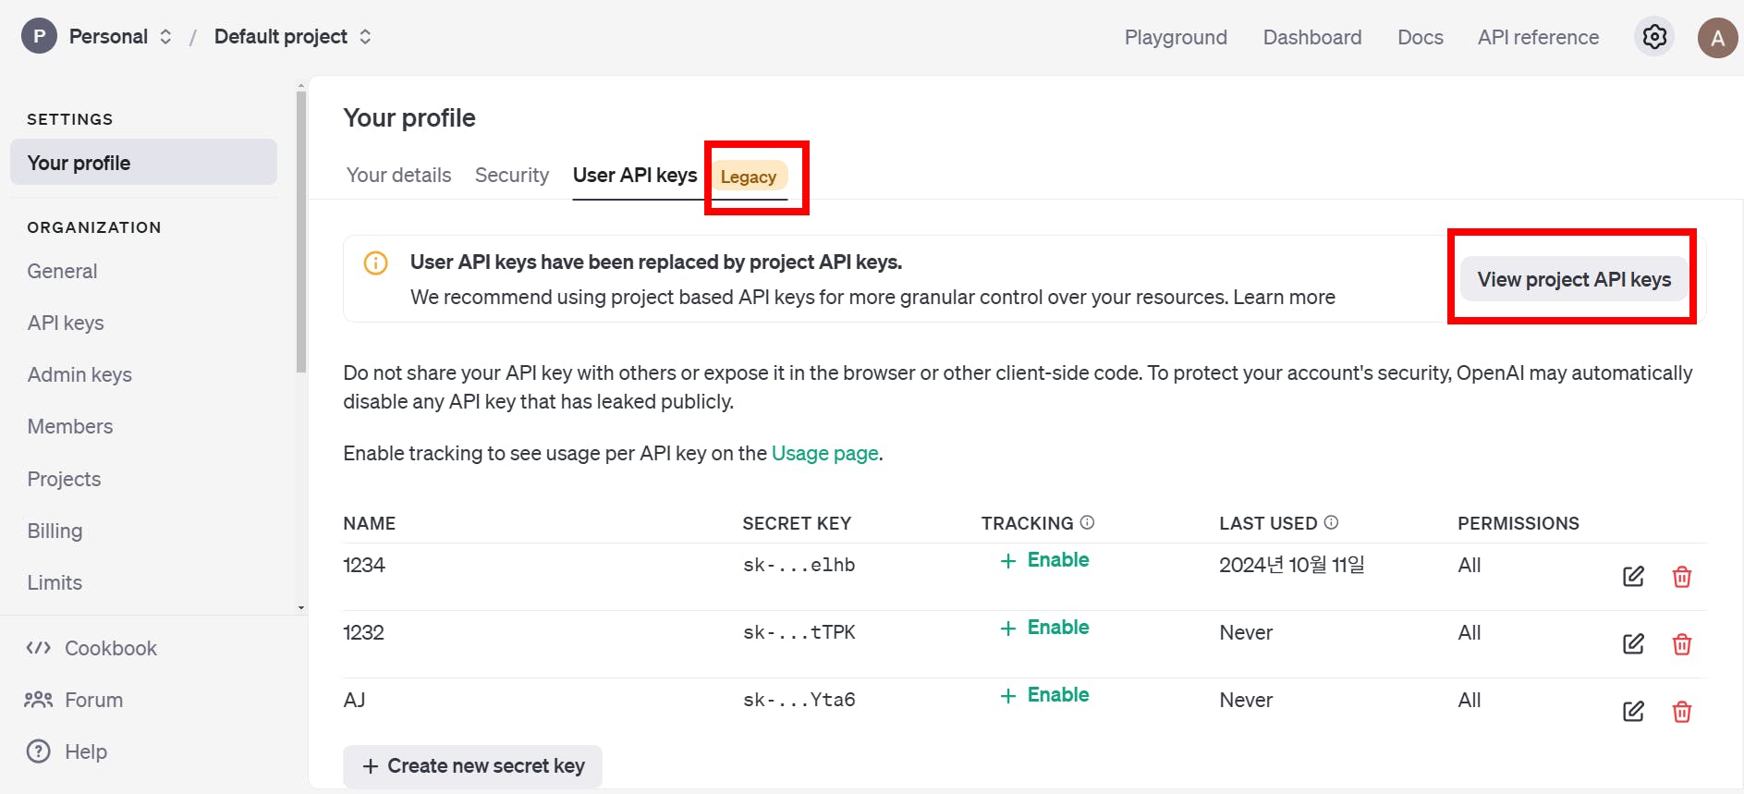
Task: Open settings gear icon in header
Action: tap(1654, 37)
